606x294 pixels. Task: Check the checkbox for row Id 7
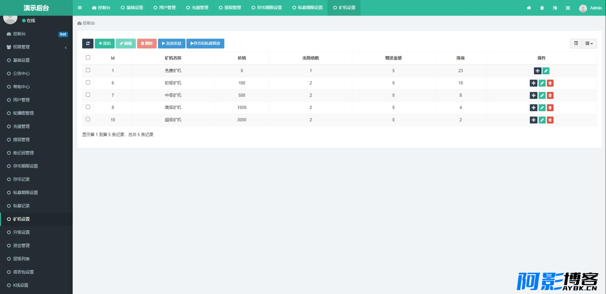(x=88, y=95)
